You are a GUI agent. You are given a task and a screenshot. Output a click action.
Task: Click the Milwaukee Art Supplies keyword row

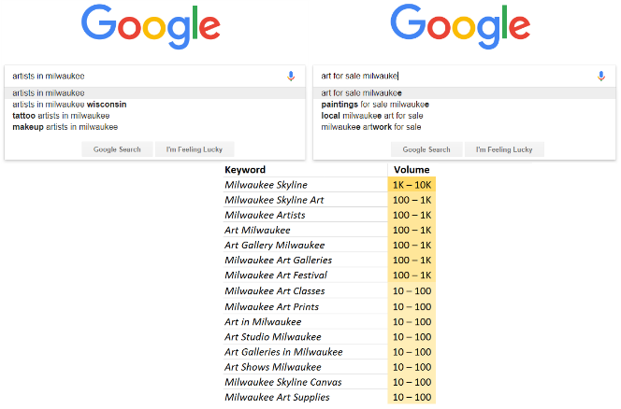[x=305, y=397]
